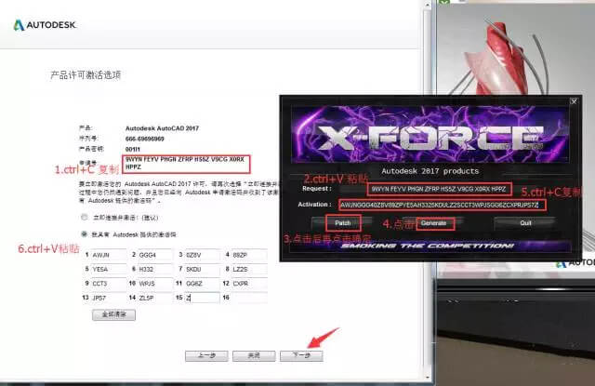Screen dimensions: 595x386
Task: Select the connect now and activate radio option
Action: pyautogui.click(x=85, y=218)
